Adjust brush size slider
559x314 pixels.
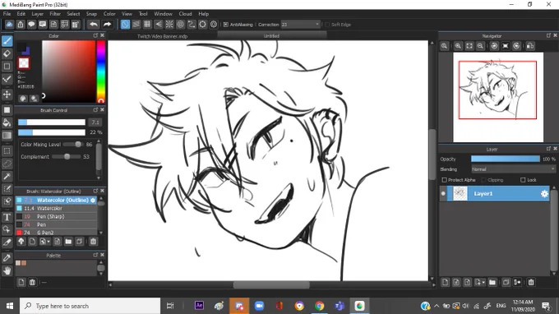coord(52,122)
